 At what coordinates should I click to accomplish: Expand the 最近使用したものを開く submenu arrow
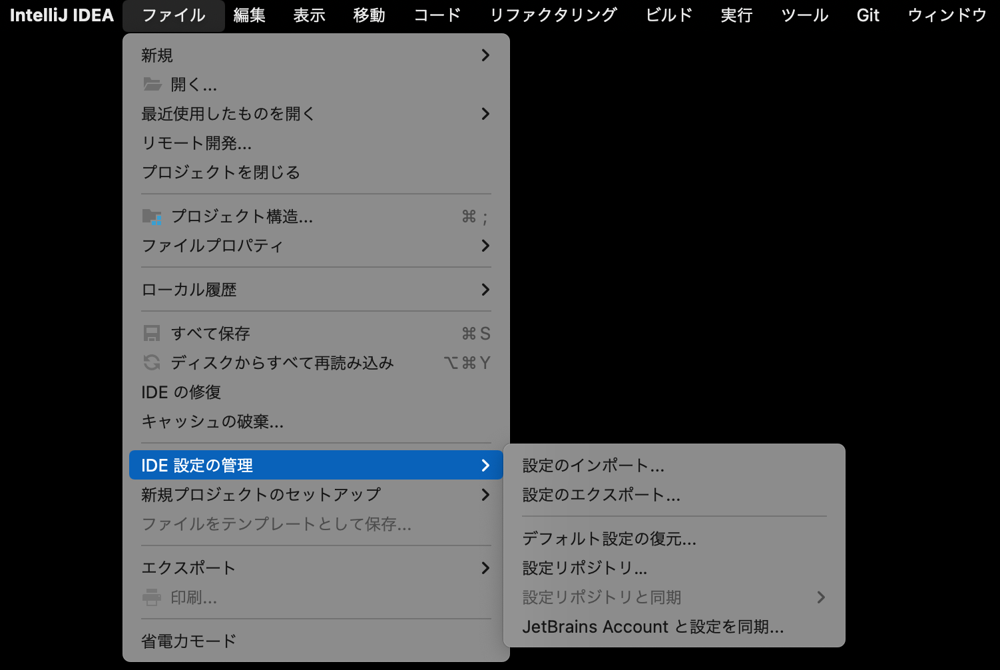[485, 114]
